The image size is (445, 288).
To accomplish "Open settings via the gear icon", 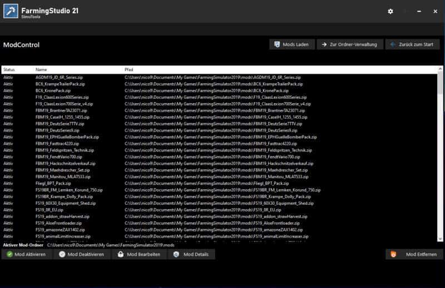I will (x=390, y=11).
